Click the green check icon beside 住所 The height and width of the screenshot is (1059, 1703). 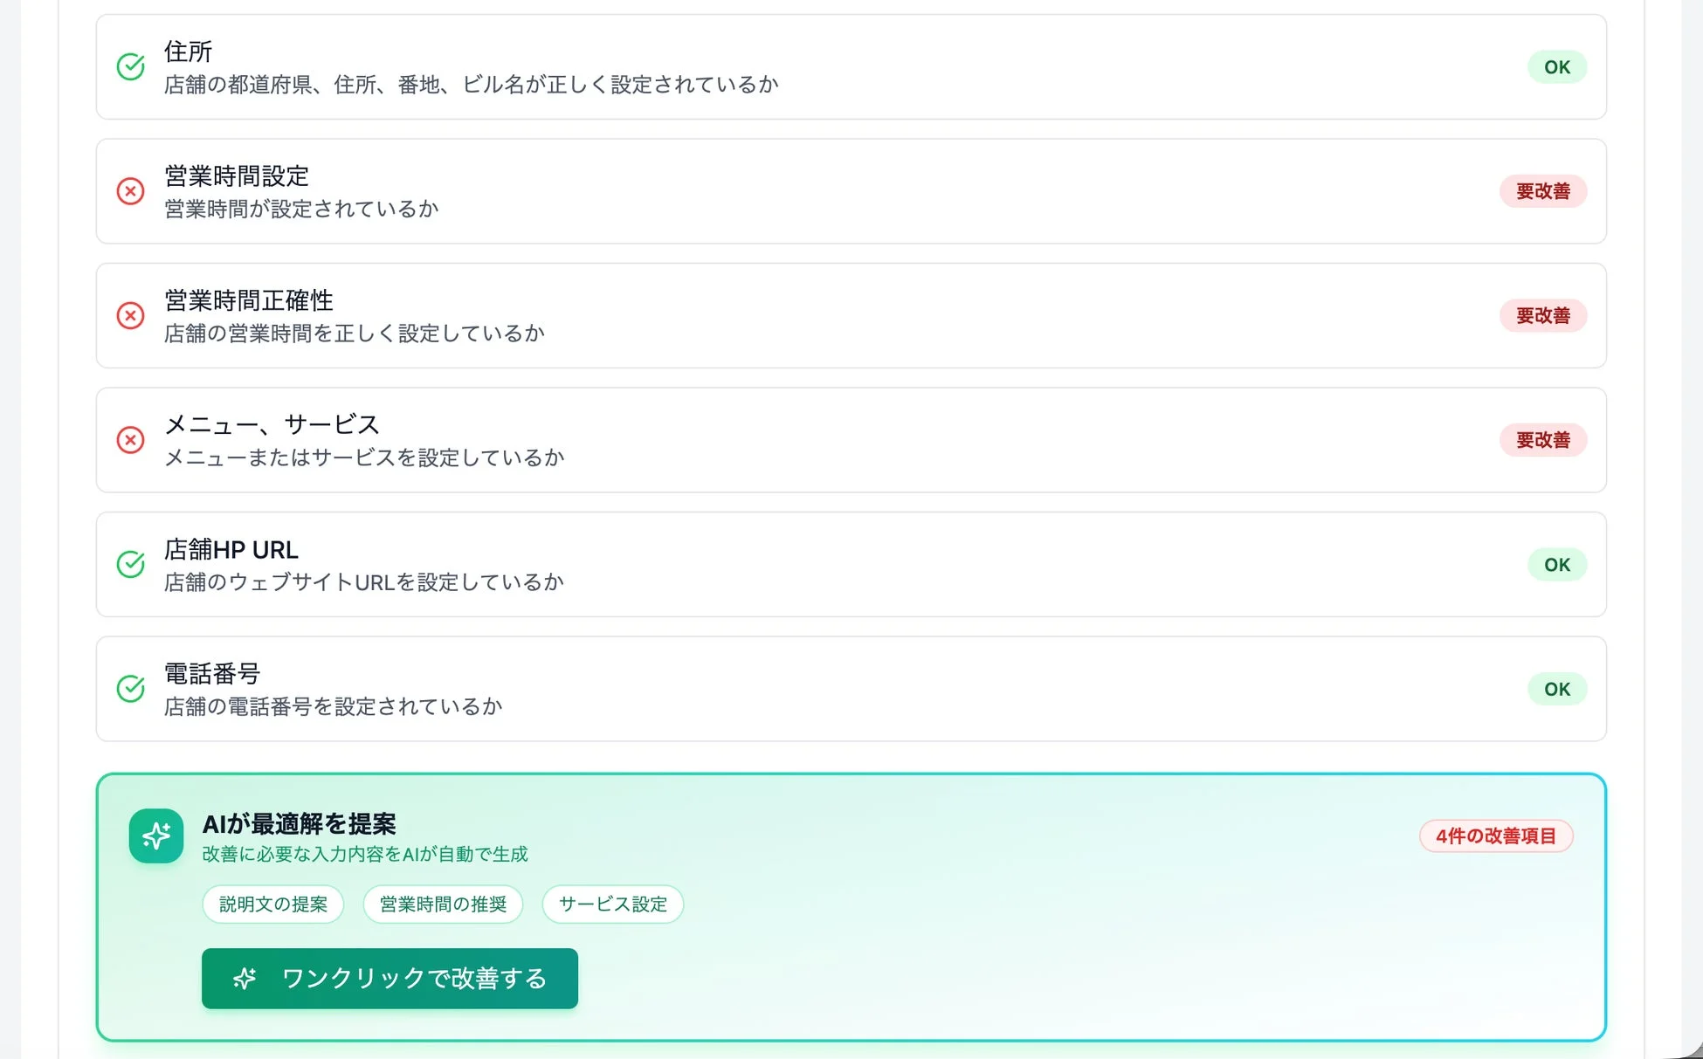[130, 66]
